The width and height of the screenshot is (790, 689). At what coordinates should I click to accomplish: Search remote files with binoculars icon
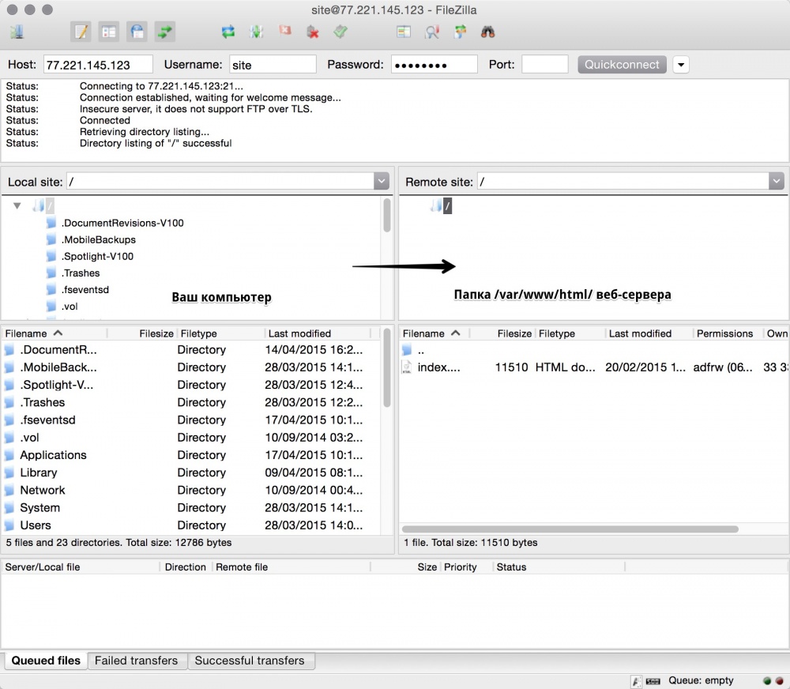tap(487, 32)
